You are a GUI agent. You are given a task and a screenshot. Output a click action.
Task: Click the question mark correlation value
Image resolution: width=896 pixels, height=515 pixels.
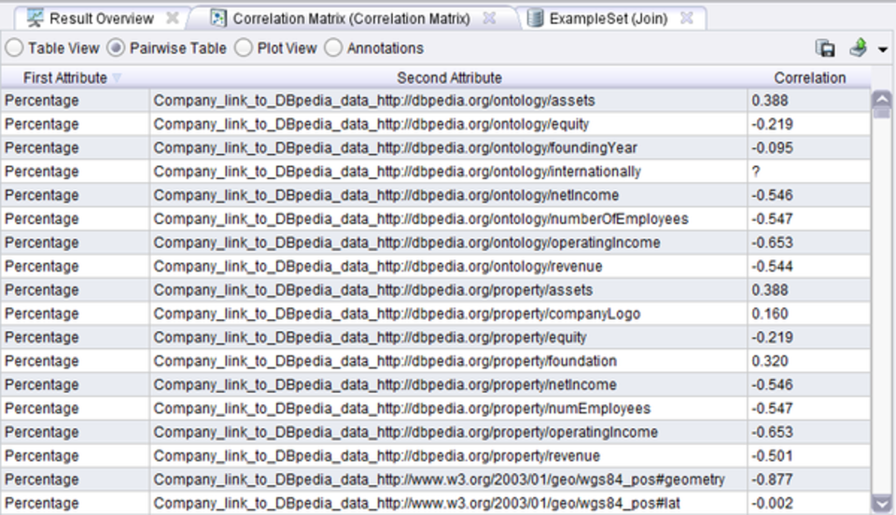[x=756, y=172]
